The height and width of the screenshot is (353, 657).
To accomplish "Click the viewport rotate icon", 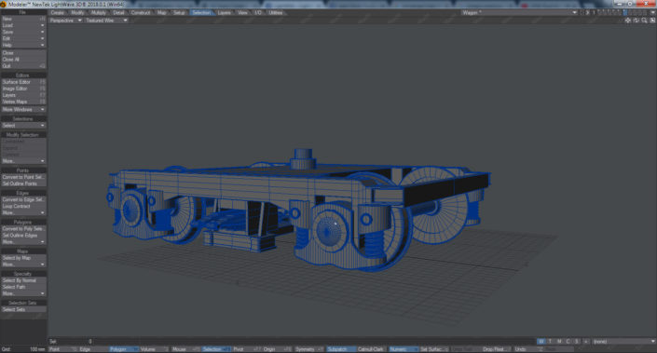I will pyautogui.click(x=636, y=20).
